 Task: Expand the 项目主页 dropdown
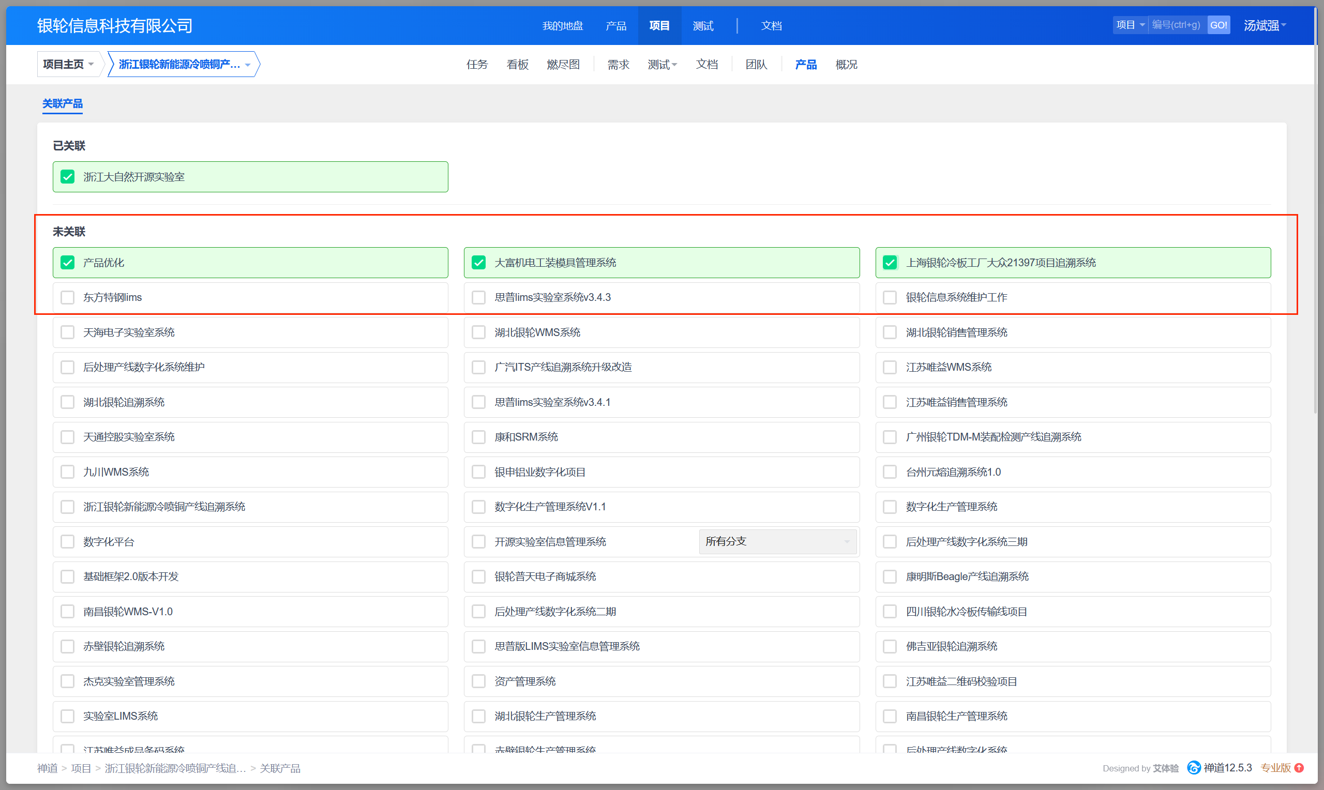click(x=69, y=65)
